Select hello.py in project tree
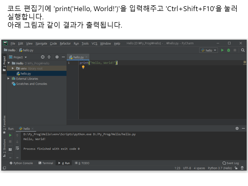 [x=26, y=74]
